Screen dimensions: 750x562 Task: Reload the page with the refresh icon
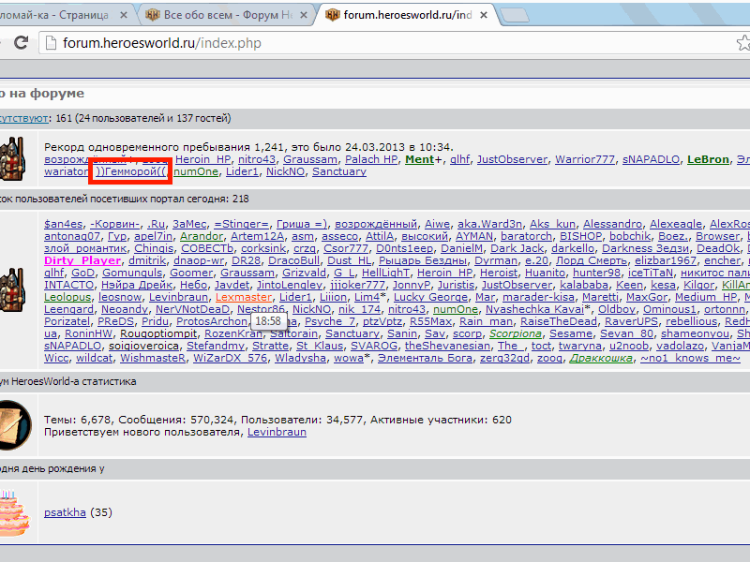point(21,43)
